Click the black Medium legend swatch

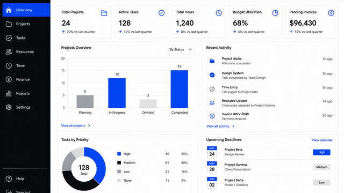pos(119,162)
